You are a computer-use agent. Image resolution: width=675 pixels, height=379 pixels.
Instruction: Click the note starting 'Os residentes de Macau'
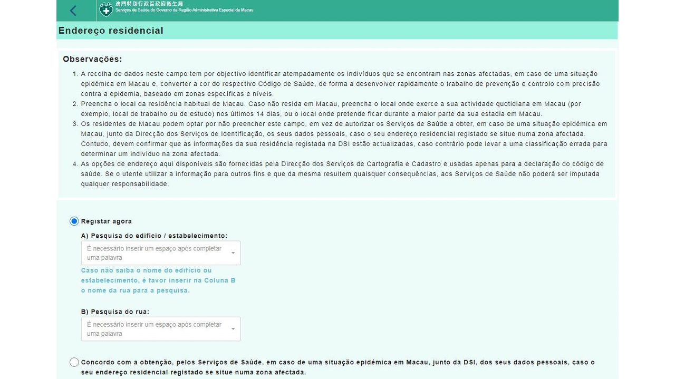344,139
